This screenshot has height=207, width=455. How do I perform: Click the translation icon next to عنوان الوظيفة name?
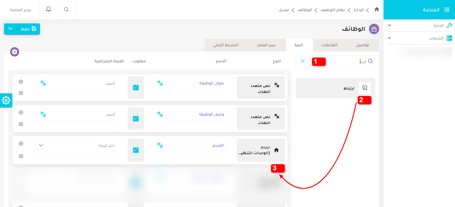point(160,83)
